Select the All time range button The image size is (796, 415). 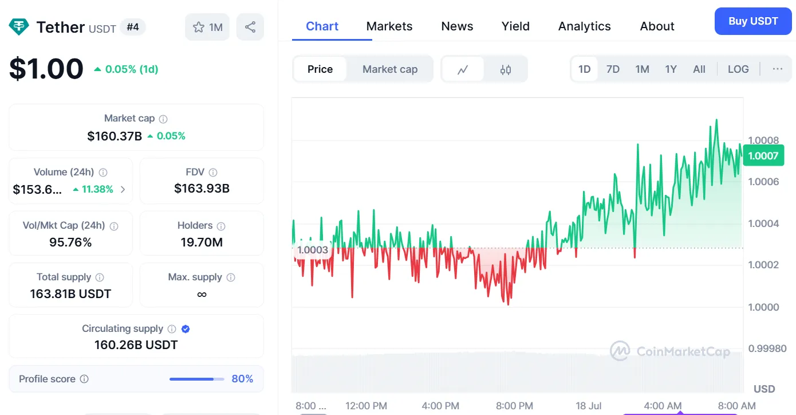699,69
